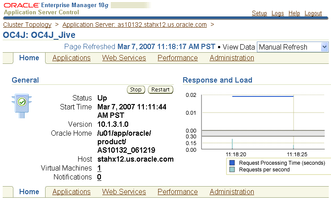Click the blue Request Processing Time legend swatch
This screenshot has width=331, height=200.
pos(232,163)
